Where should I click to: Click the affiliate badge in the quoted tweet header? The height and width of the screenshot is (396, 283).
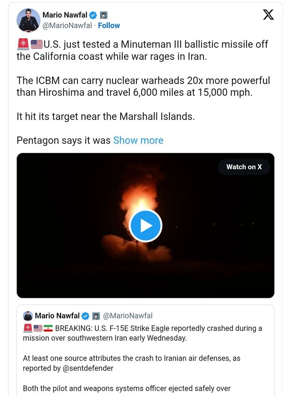(96, 316)
